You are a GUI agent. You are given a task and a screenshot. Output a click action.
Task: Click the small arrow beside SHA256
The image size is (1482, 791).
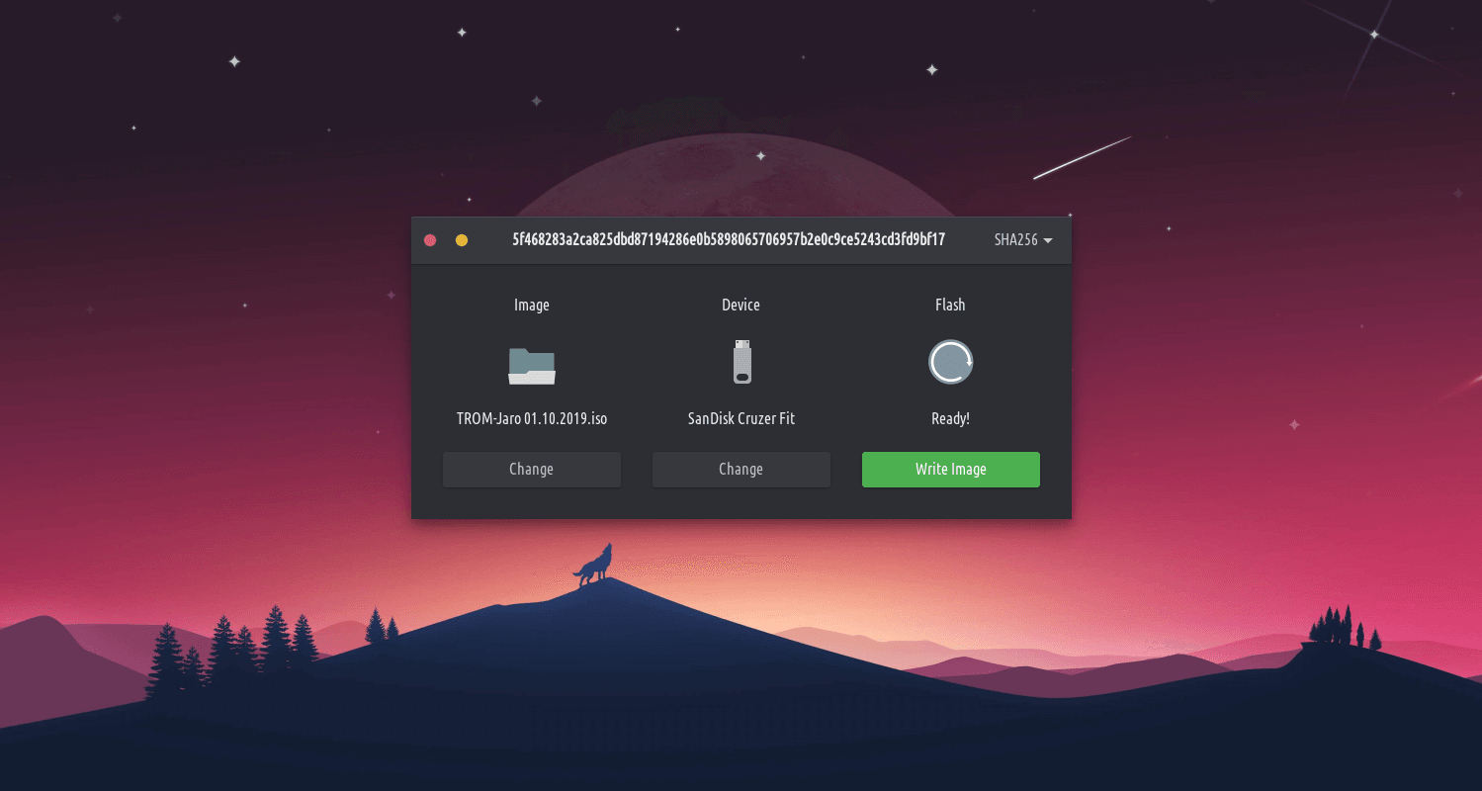pos(1048,241)
